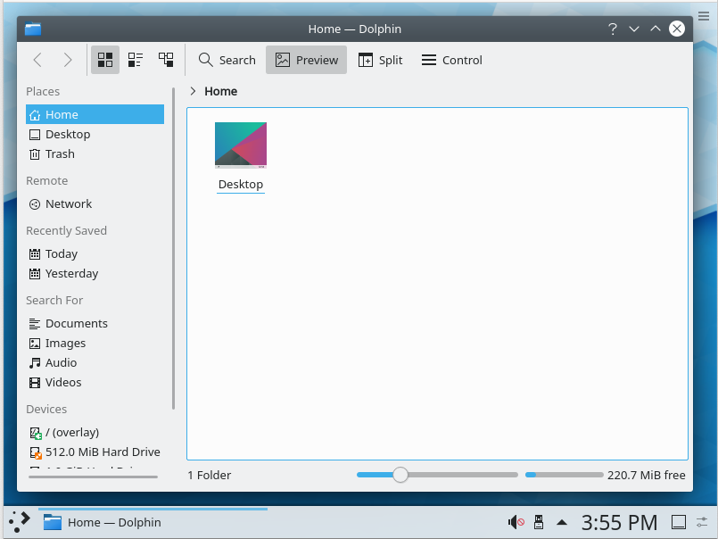
Task: Switch to Compact view mode
Action: (x=136, y=60)
